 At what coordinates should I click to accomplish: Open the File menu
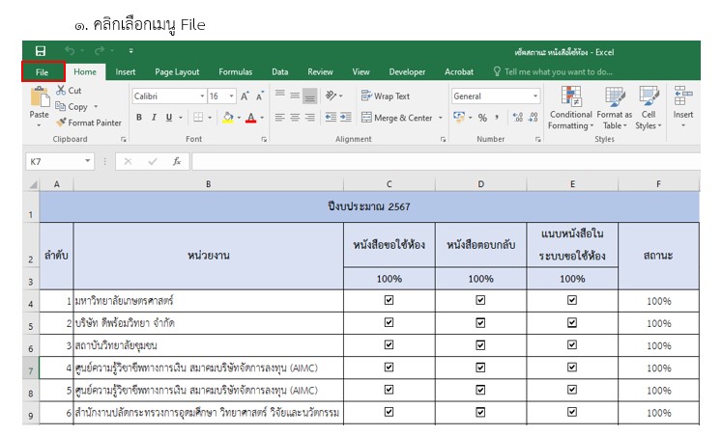pos(43,71)
